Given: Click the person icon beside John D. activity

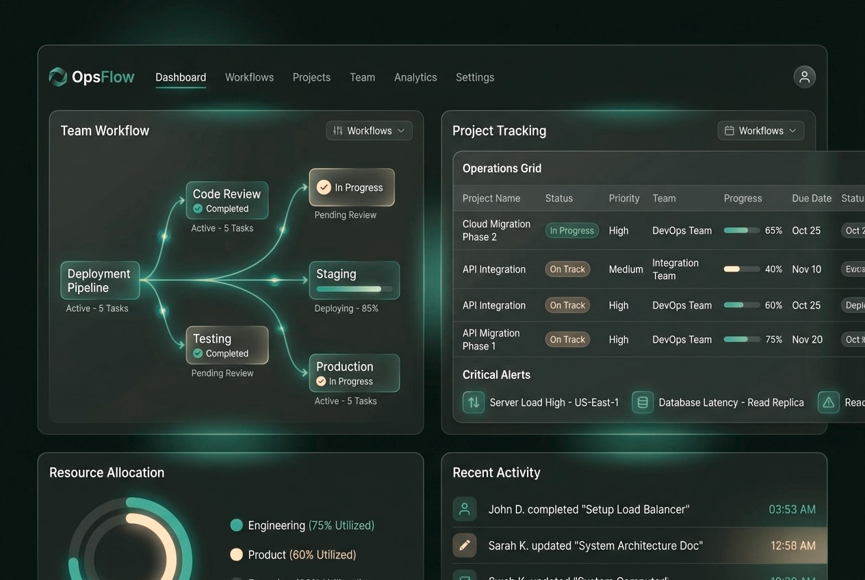Looking at the screenshot, I should click(465, 509).
